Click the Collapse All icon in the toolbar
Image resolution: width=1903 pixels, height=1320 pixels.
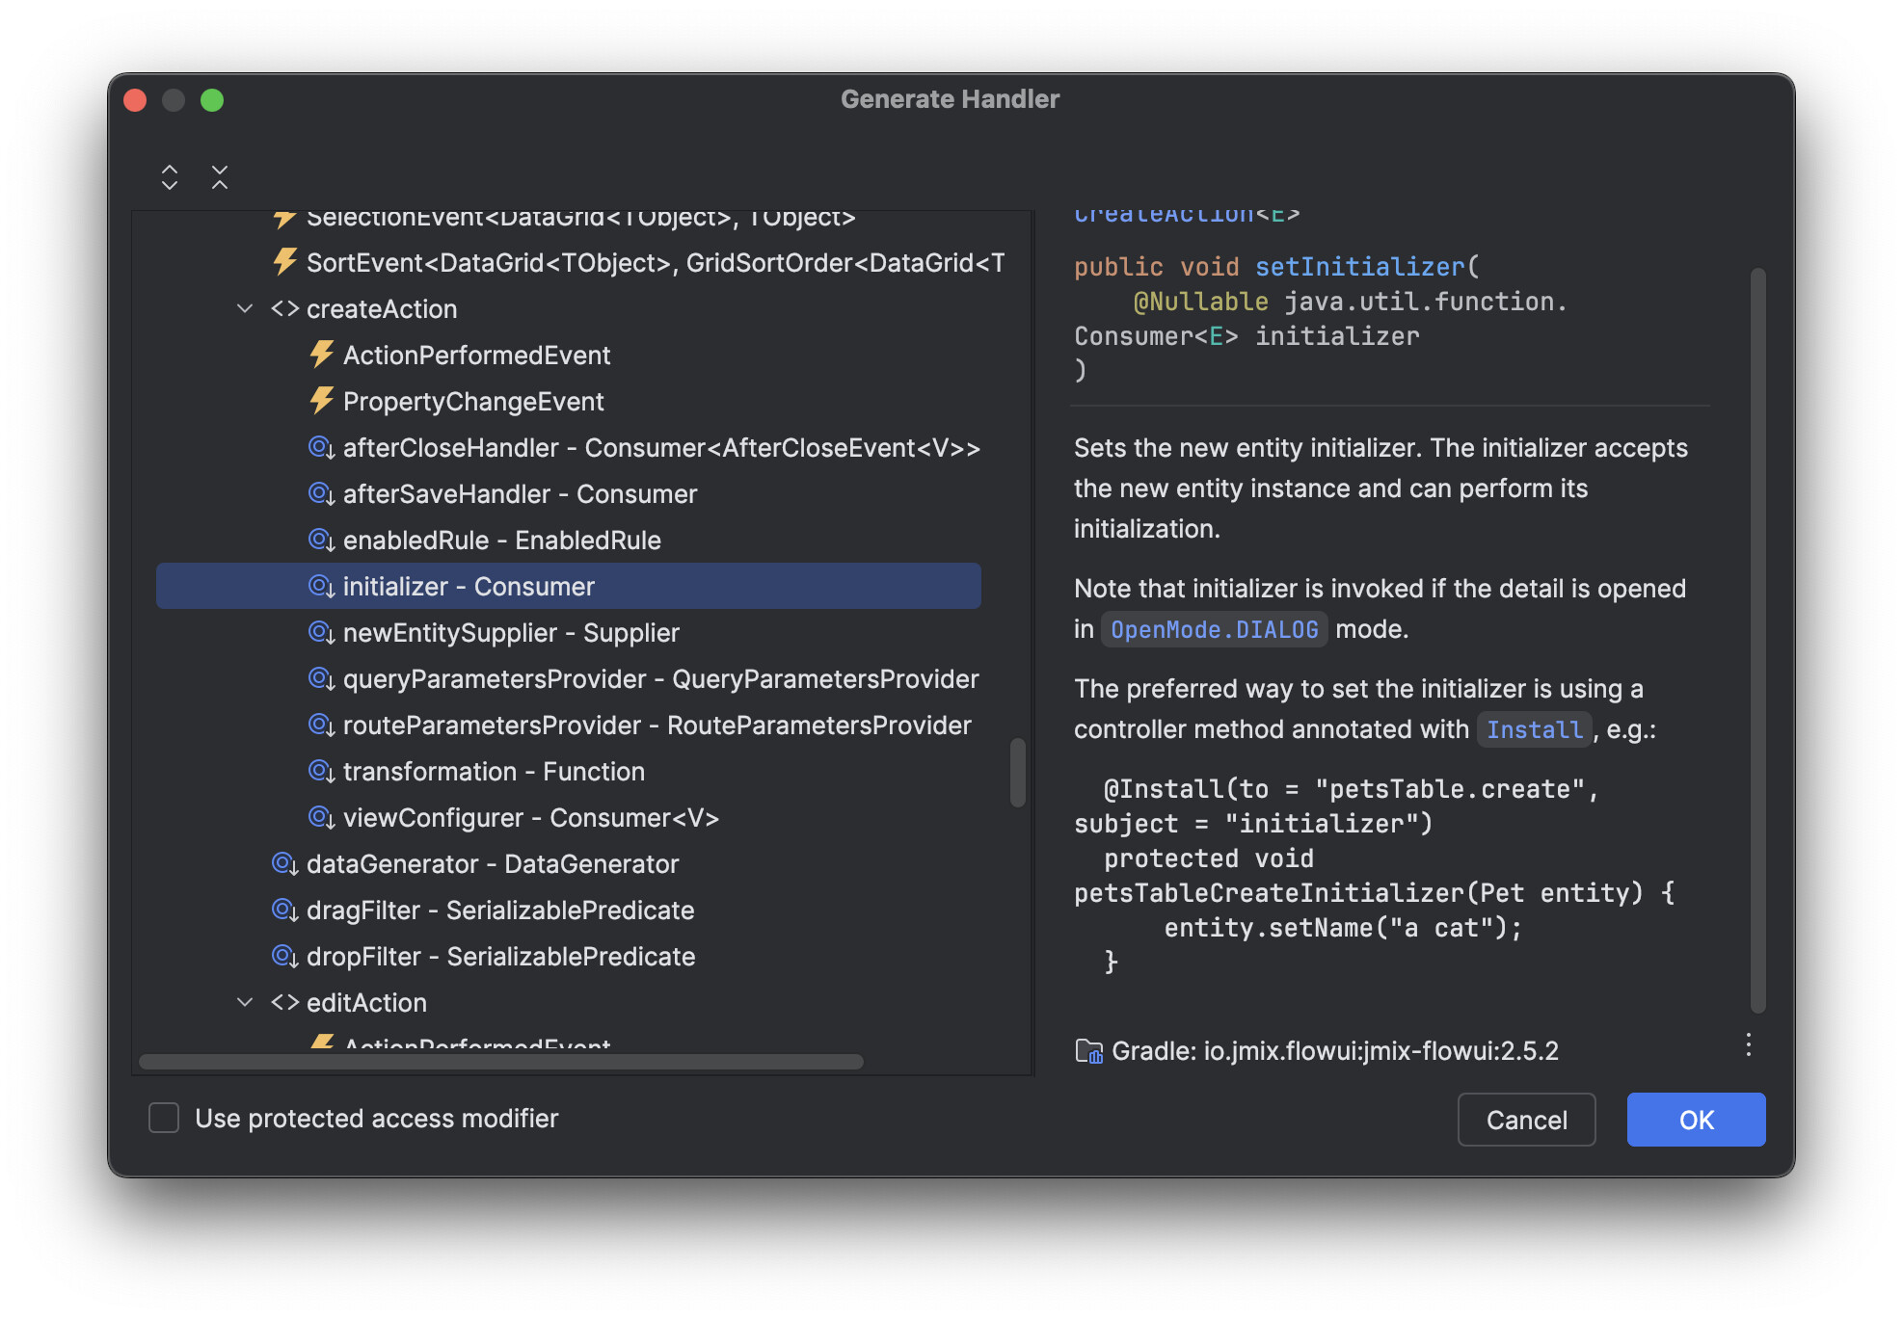220,177
